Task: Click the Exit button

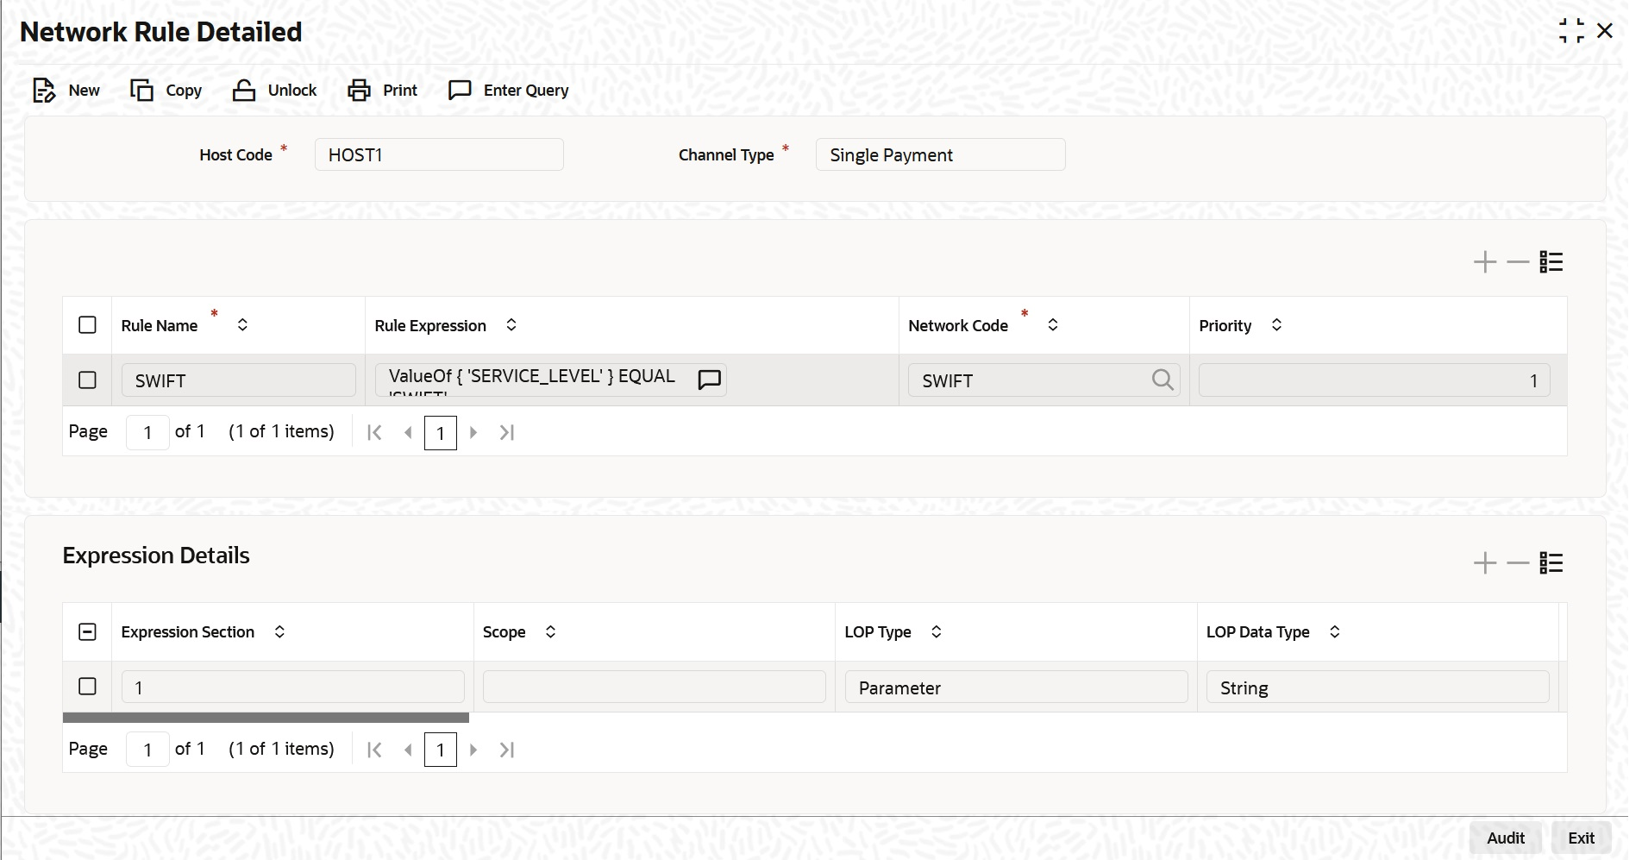Action: [x=1581, y=838]
